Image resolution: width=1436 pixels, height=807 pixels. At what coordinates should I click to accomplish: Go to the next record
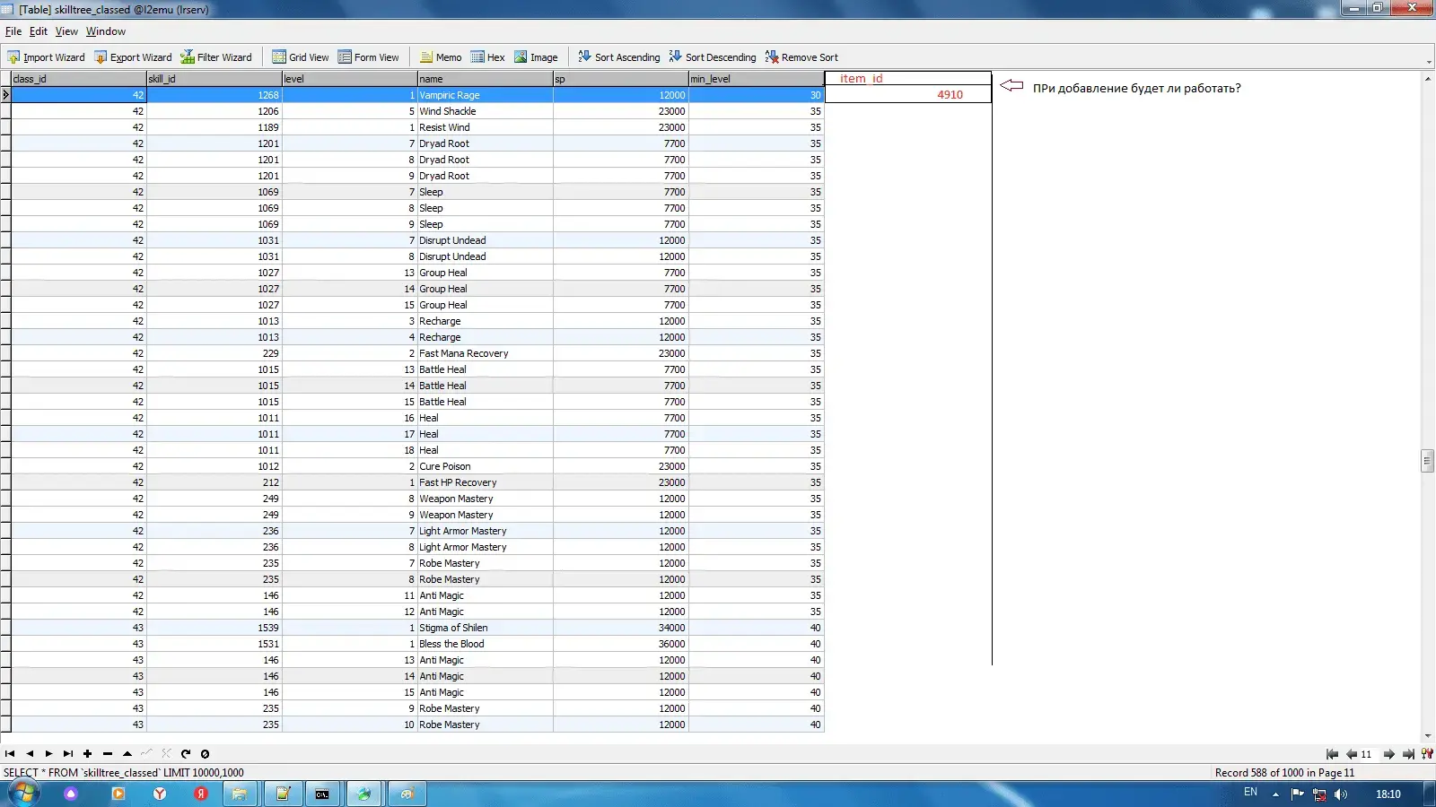(48, 754)
